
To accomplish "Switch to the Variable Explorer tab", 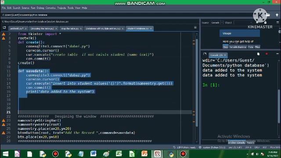I will [x=238, y=47].
